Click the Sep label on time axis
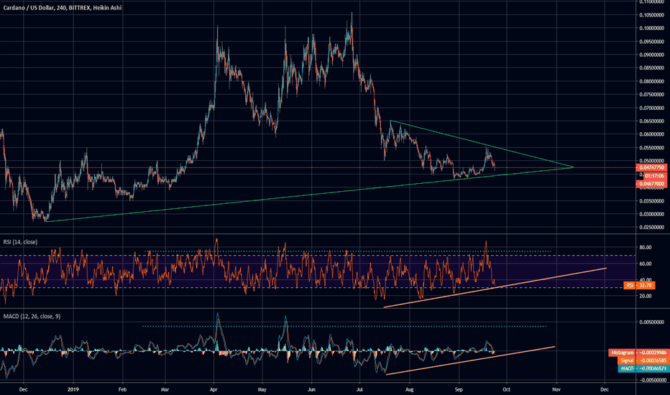670x395 pixels. click(x=459, y=389)
